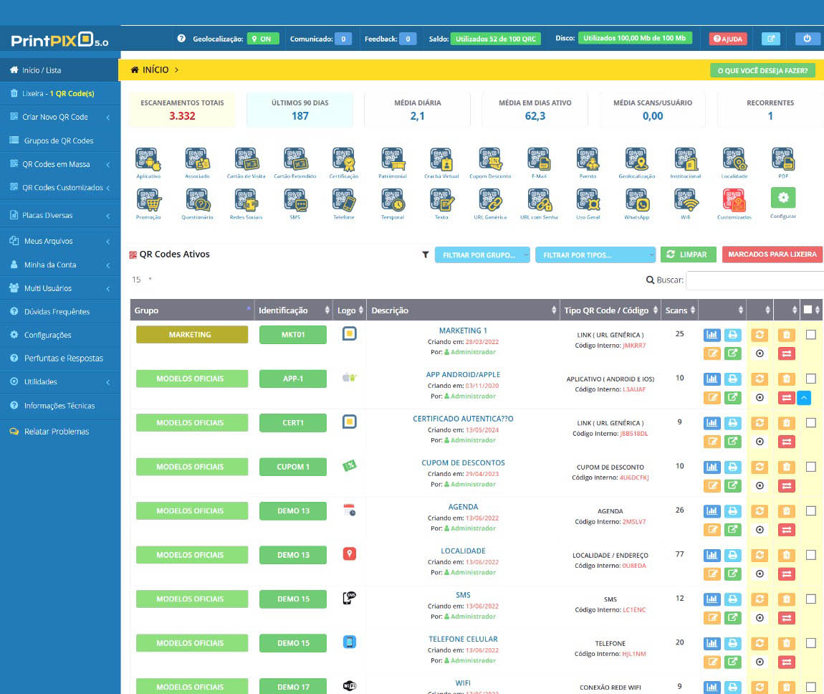The width and height of the screenshot is (824, 694).
Task: Select the PDF QR code type icon
Action: (x=782, y=159)
